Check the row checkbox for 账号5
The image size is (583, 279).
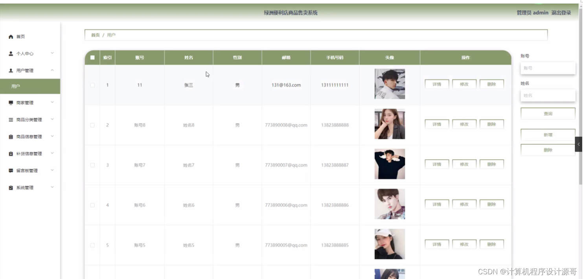92,245
